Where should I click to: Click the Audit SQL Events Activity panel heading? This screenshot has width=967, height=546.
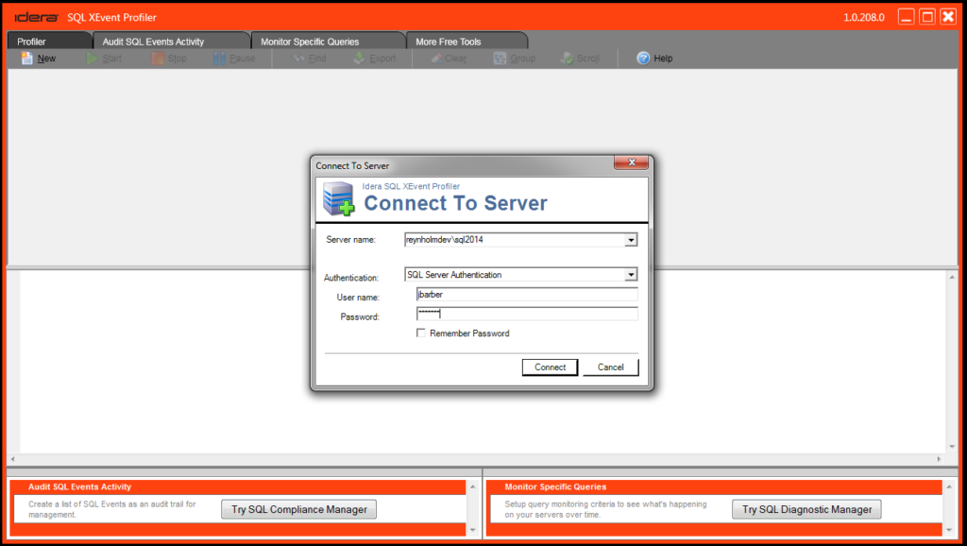[79, 486]
